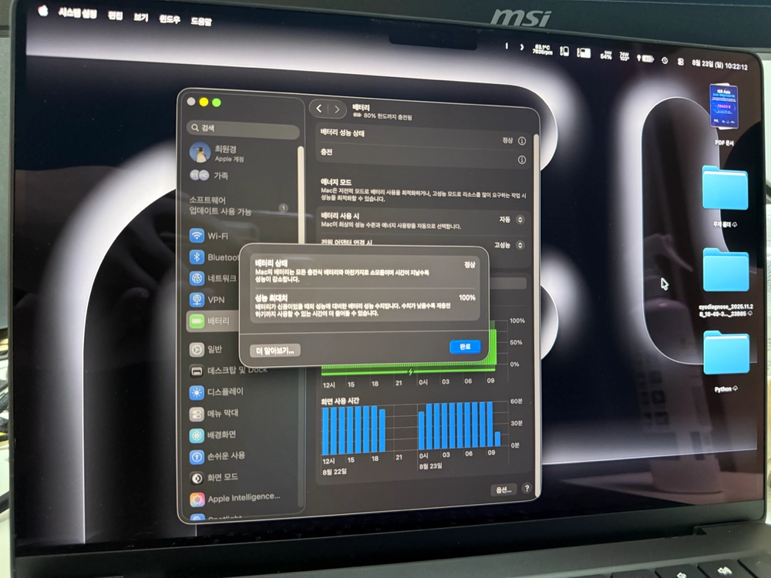Screen dimensions: 771x578
Task: Focus the 검색 search field
Action: [x=243, y=128]
